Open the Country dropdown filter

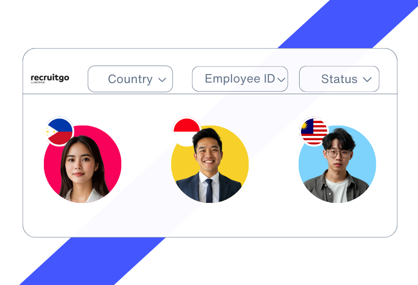(x=130, y=79)
